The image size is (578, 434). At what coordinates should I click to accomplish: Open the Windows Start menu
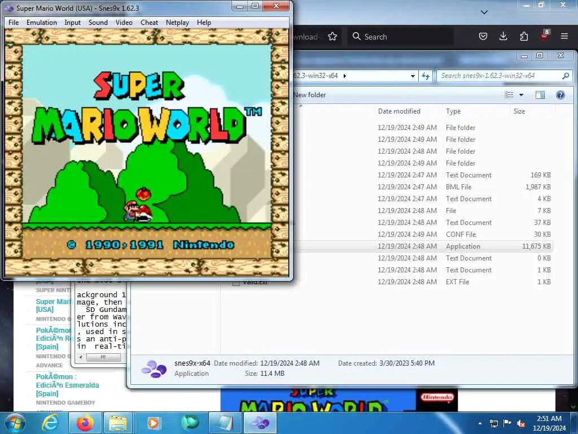tap(15, 423)
